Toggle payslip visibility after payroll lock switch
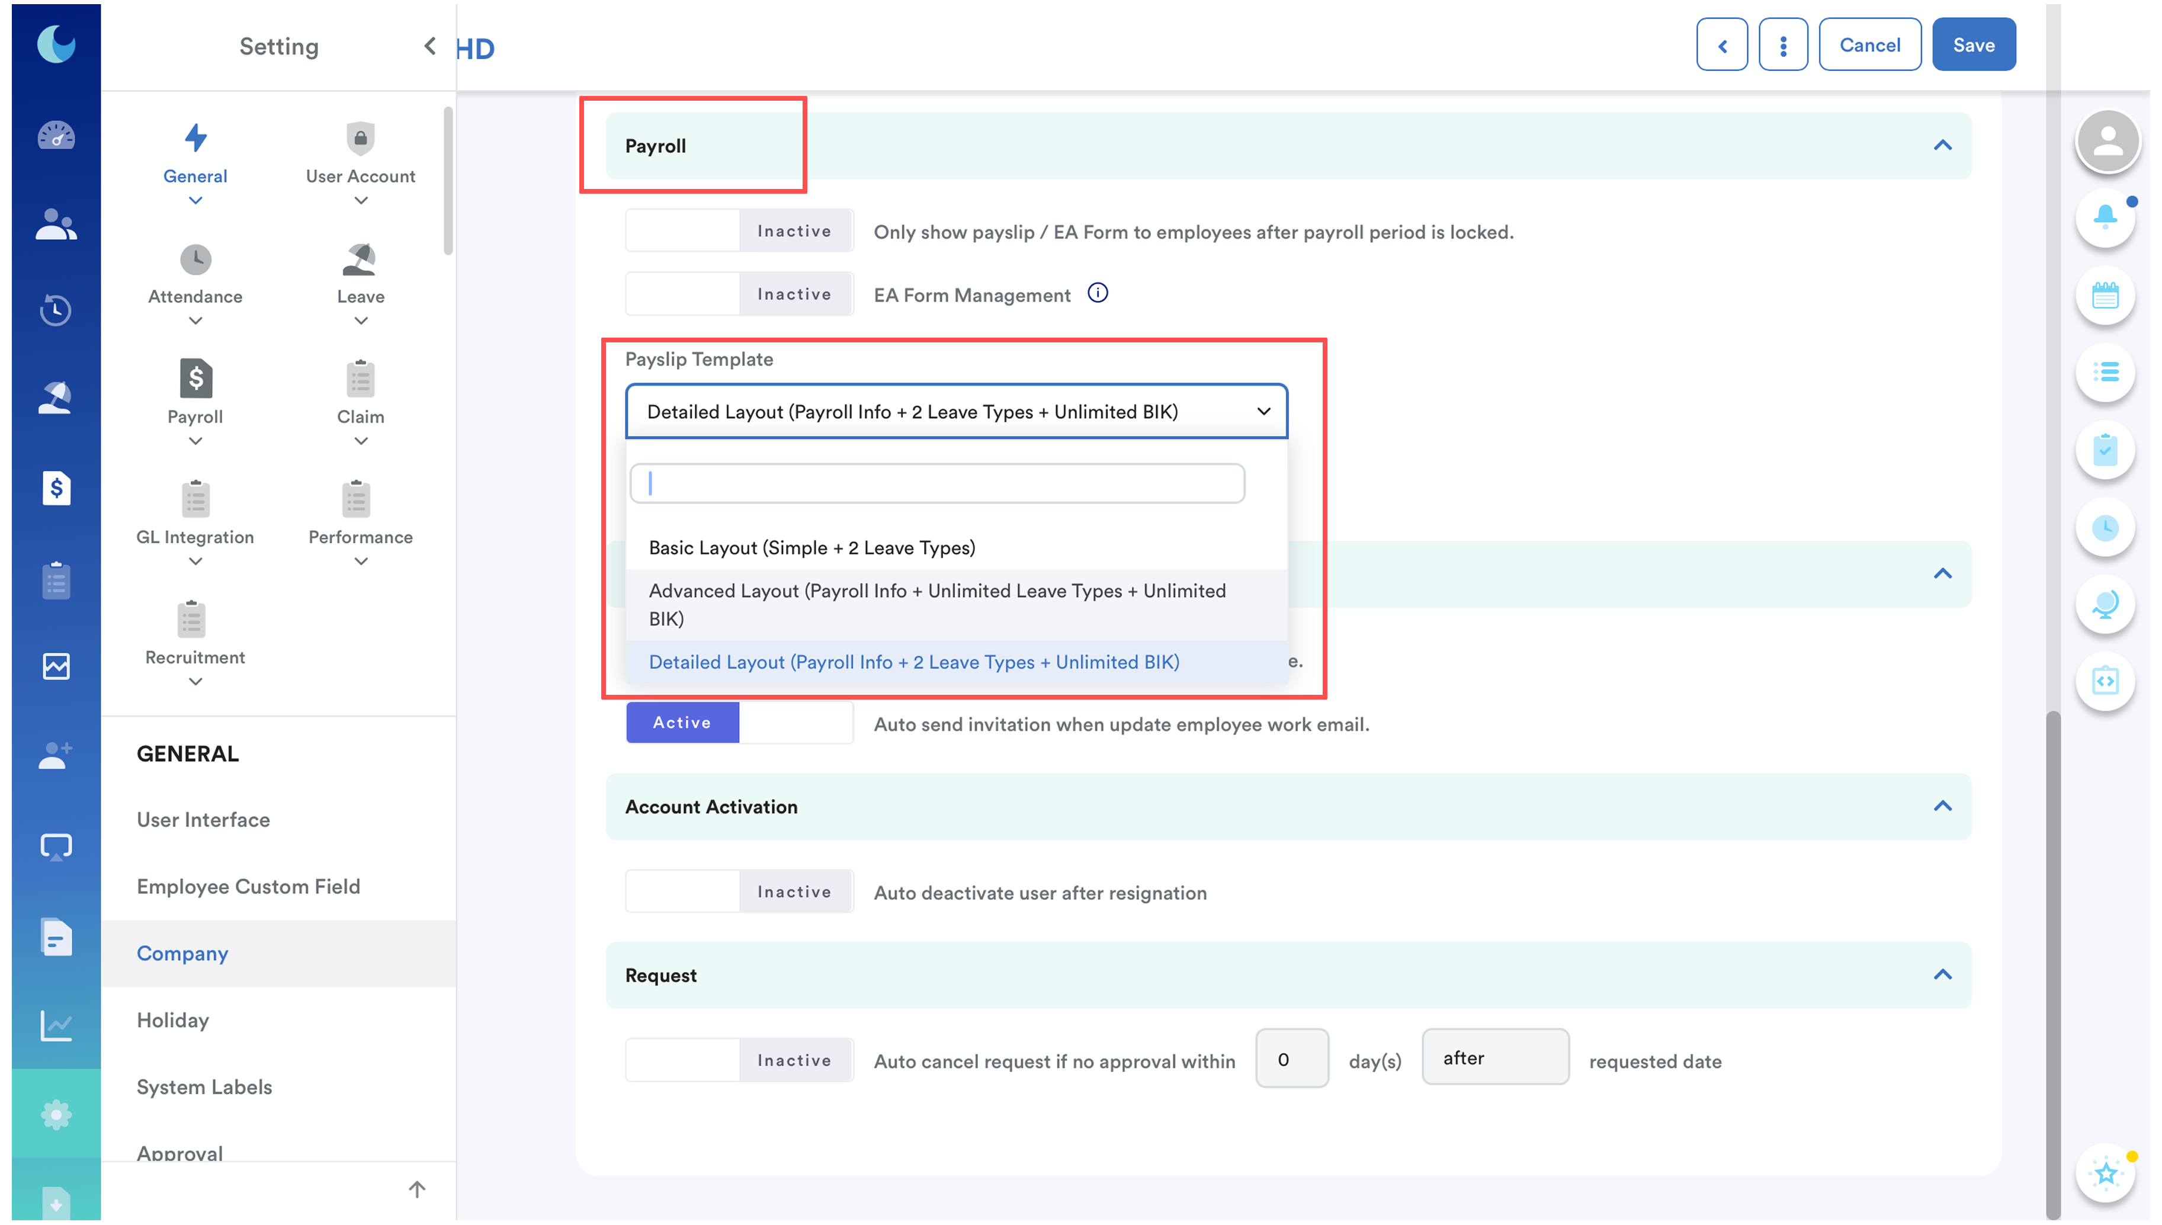 point(739,232)
